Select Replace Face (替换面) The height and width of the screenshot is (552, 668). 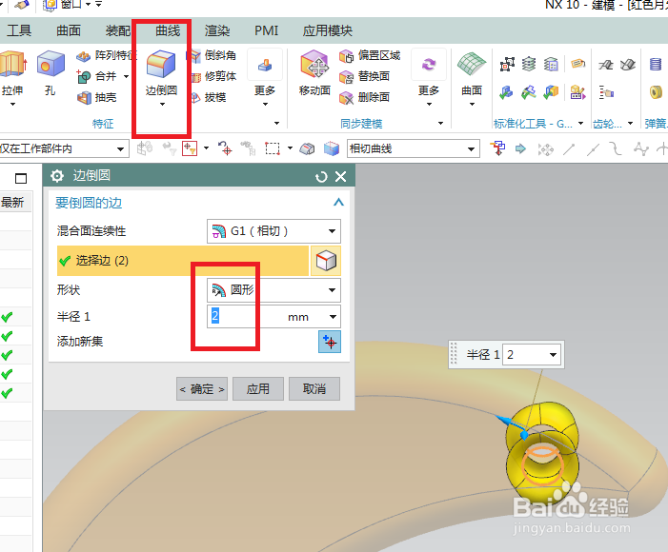365,76
